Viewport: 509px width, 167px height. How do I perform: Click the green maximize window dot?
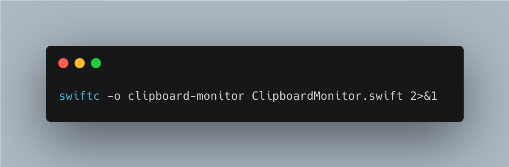click(96, 63)
